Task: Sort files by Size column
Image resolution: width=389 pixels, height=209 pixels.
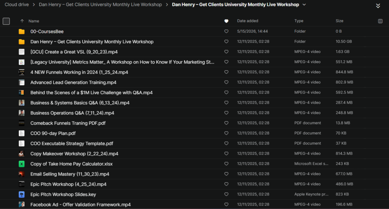Action: click(x=339, y=21)
